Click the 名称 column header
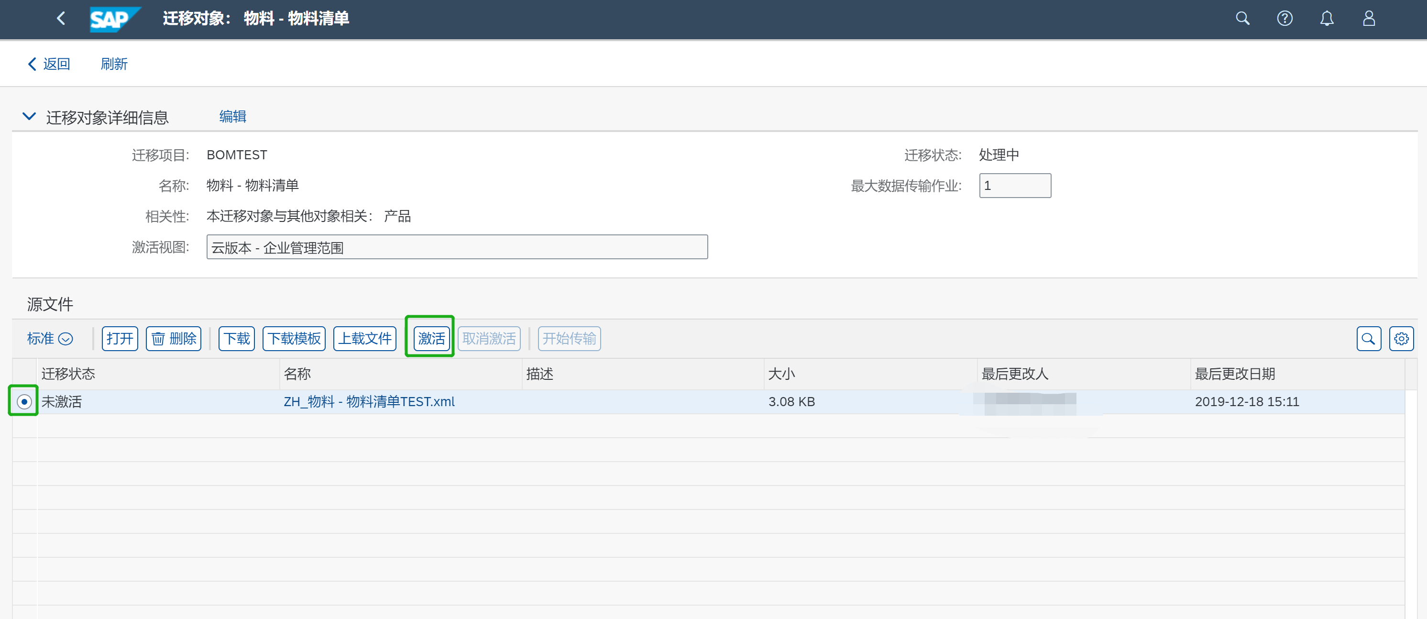Viewport: 1427px width, 619px height. tap(401, 374)
